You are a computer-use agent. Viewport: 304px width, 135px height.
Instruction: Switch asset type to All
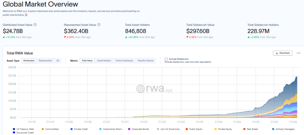pyautogui.click(x=58, y=61)
